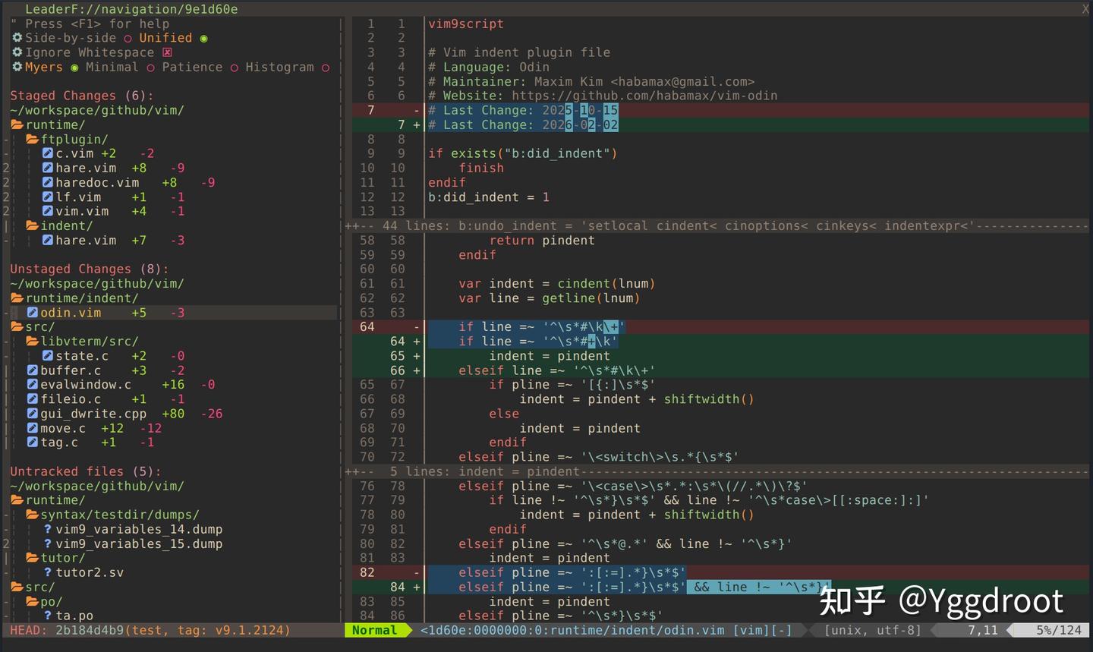
Task: Click the file icon beside fileio.c
Action: coord(33,399)
